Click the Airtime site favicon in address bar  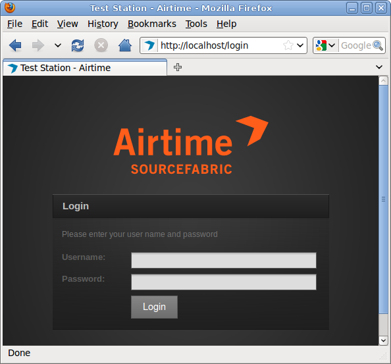pos(149,45)
